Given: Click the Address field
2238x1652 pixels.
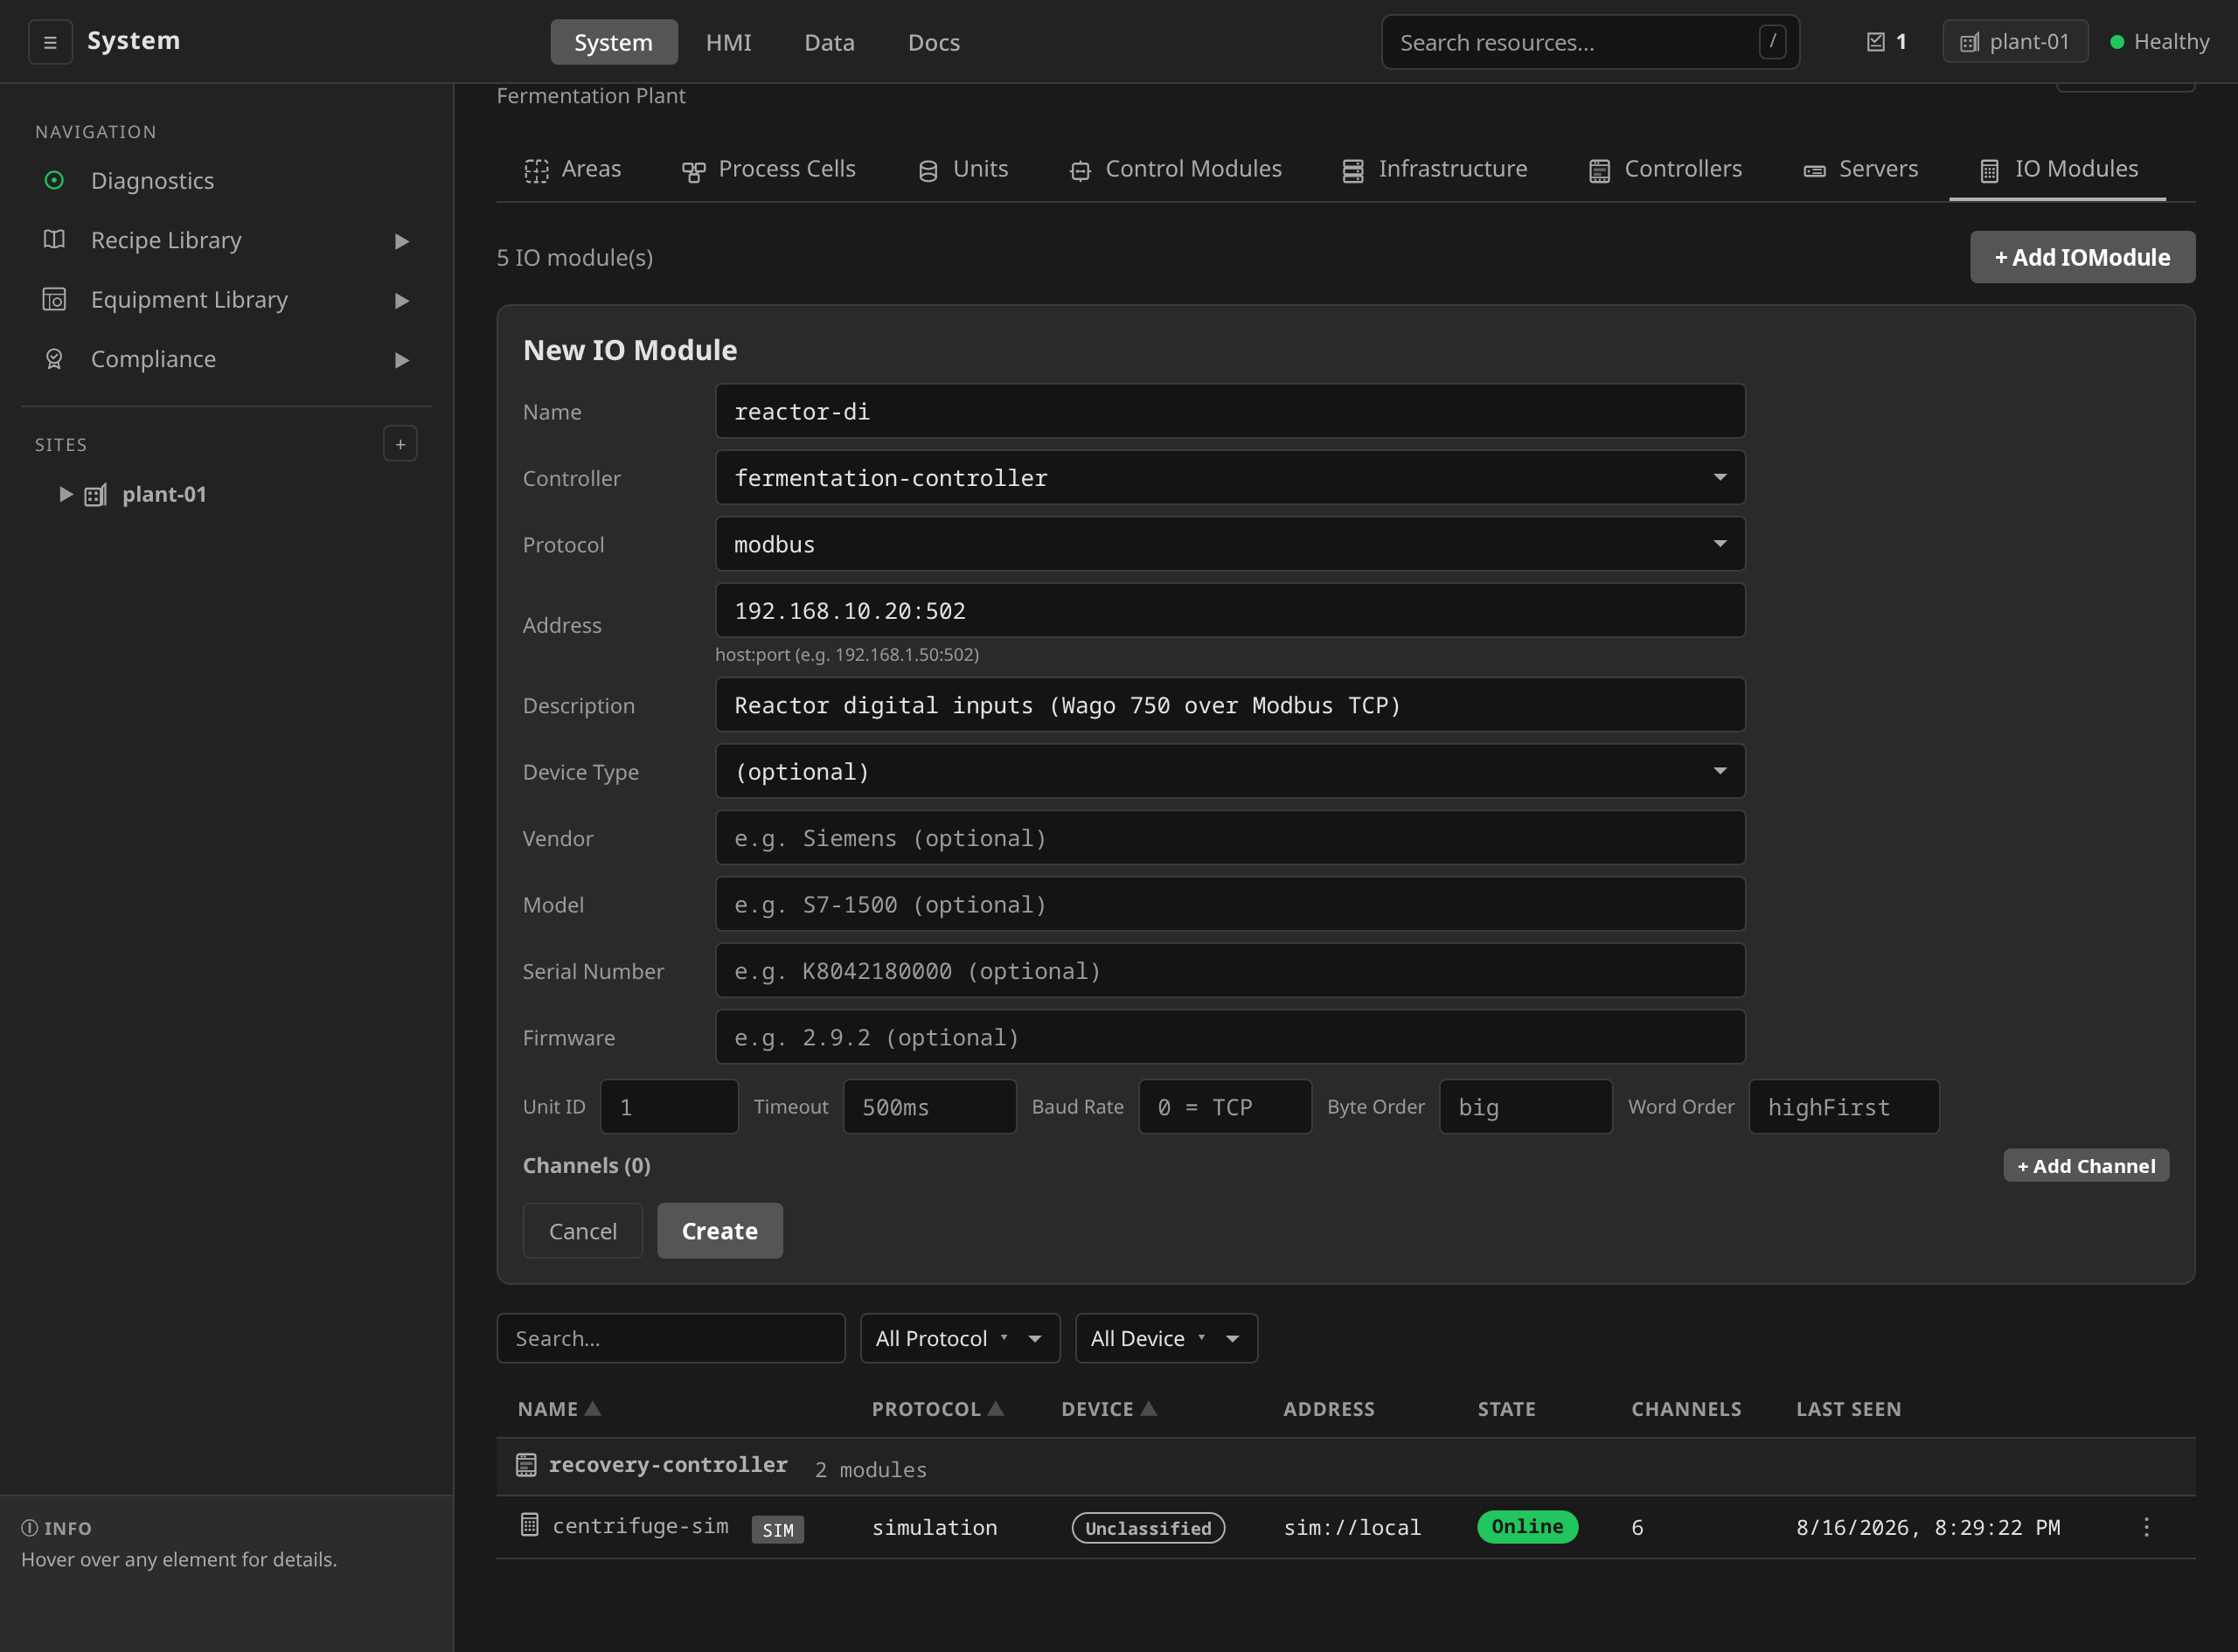Looking at the screenshot, I should [x=1230, y=610].
